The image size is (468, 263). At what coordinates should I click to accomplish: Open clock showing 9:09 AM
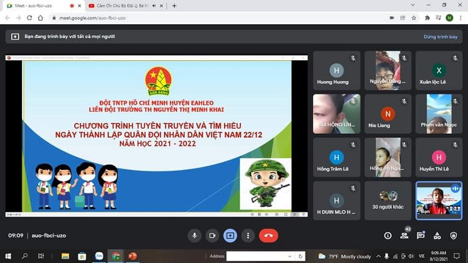click(x=439, y=256)
